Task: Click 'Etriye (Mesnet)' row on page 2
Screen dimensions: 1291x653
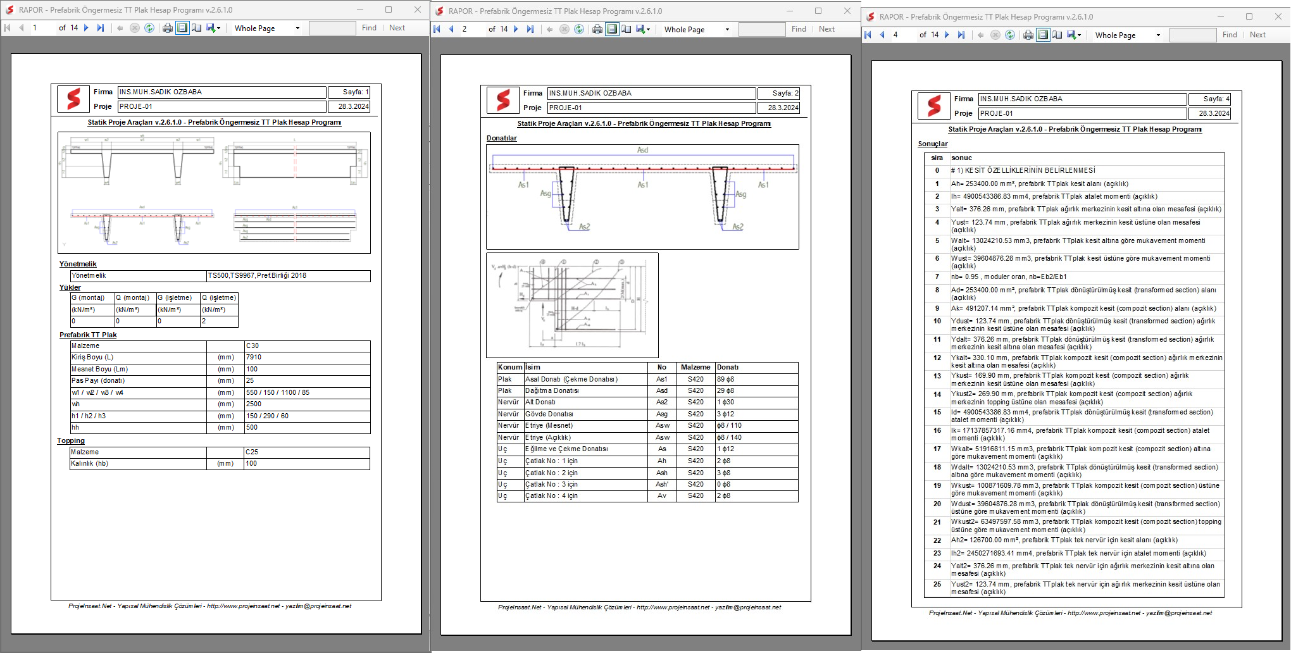Action: tap(647, 426)
